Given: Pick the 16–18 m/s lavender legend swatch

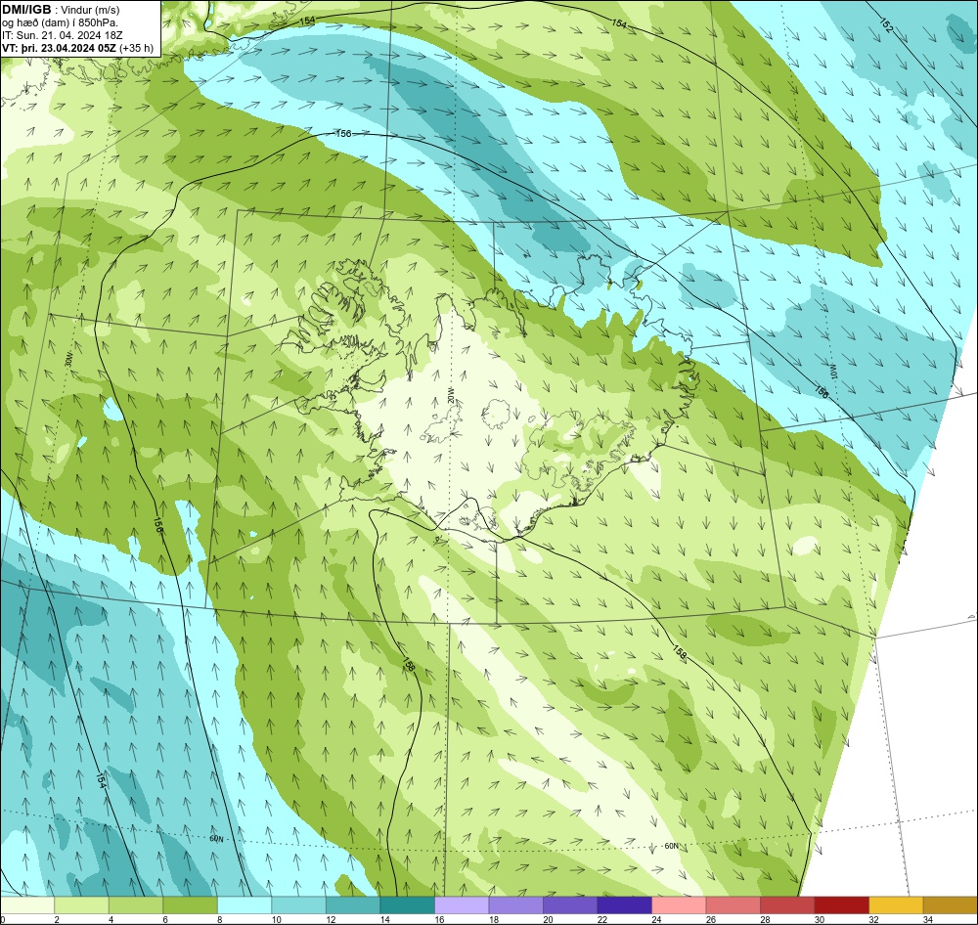Looking at the screenshot, I should 462,904.
